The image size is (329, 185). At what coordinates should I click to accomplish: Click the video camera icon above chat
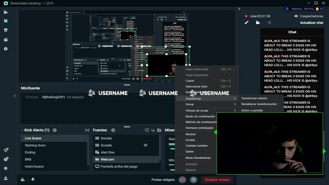point(258,23)
